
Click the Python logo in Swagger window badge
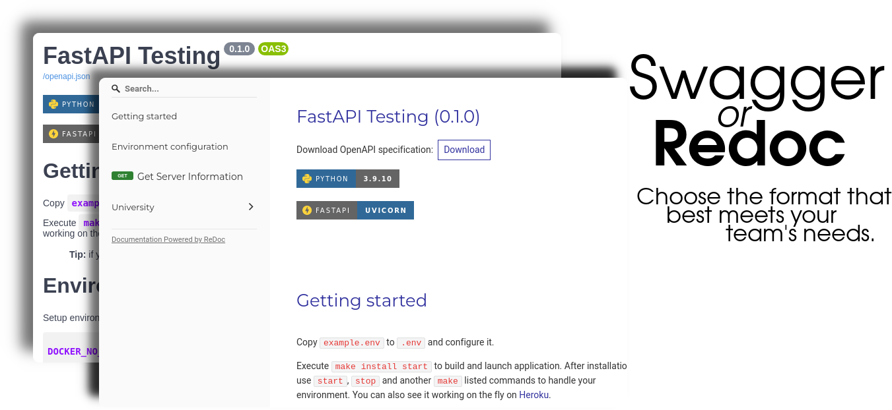pos(53,104)
